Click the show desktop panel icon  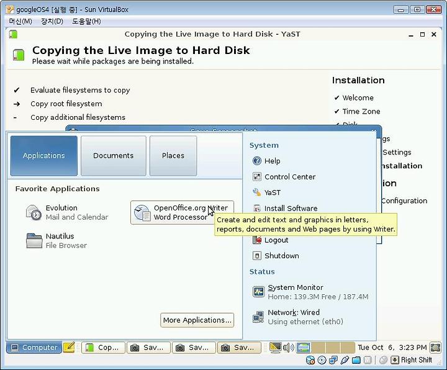(436, 348)
